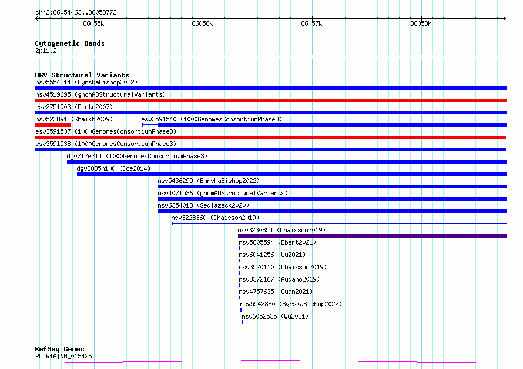Click the ruler's right arrow end
Screen dimensions: 523x369
click(505, 18)
